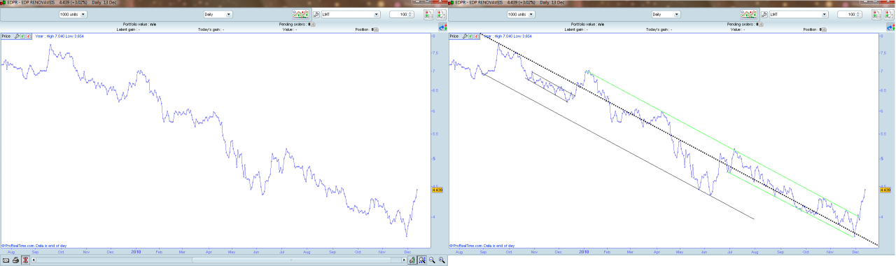
Task: Open the Price settings wrench in the right chart
Action: tap(465, 36)
